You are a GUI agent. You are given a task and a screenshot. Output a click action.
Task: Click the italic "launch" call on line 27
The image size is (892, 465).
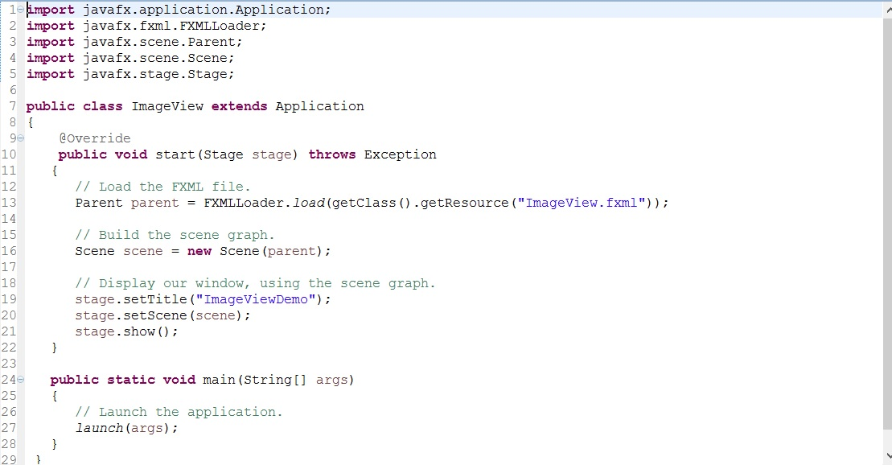100,428
